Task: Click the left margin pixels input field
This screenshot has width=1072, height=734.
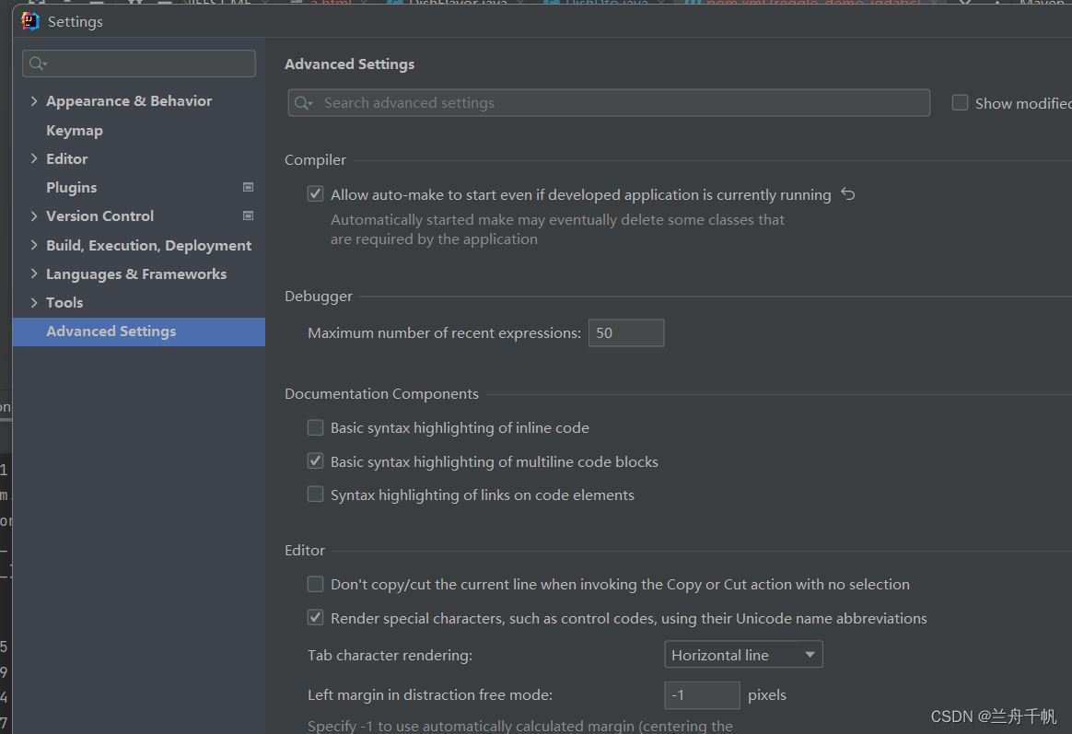Action: coord(702,694)
